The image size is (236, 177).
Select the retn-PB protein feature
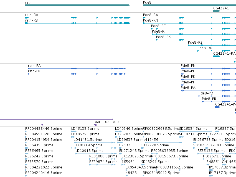[77, 74]
